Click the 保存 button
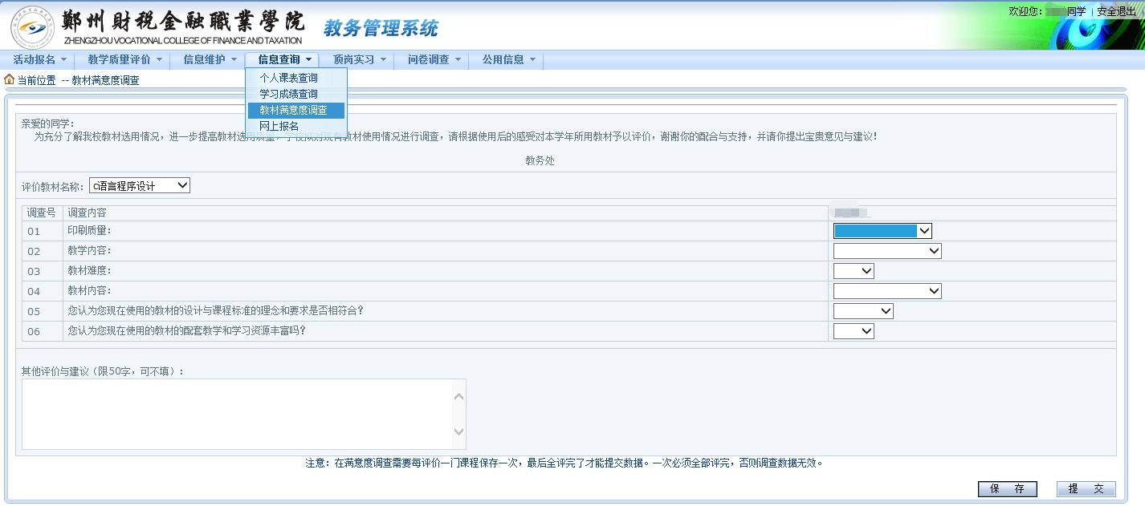Viewport: 1145px width, 506px height. click(1007, 489)
